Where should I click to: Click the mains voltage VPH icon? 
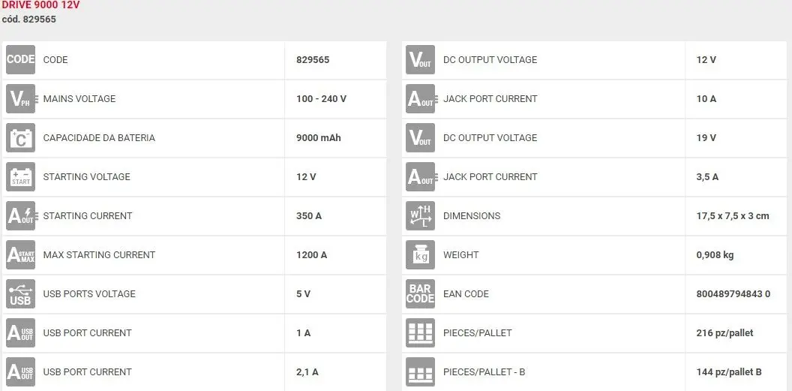pyautogui.click(x=21, y=98)
